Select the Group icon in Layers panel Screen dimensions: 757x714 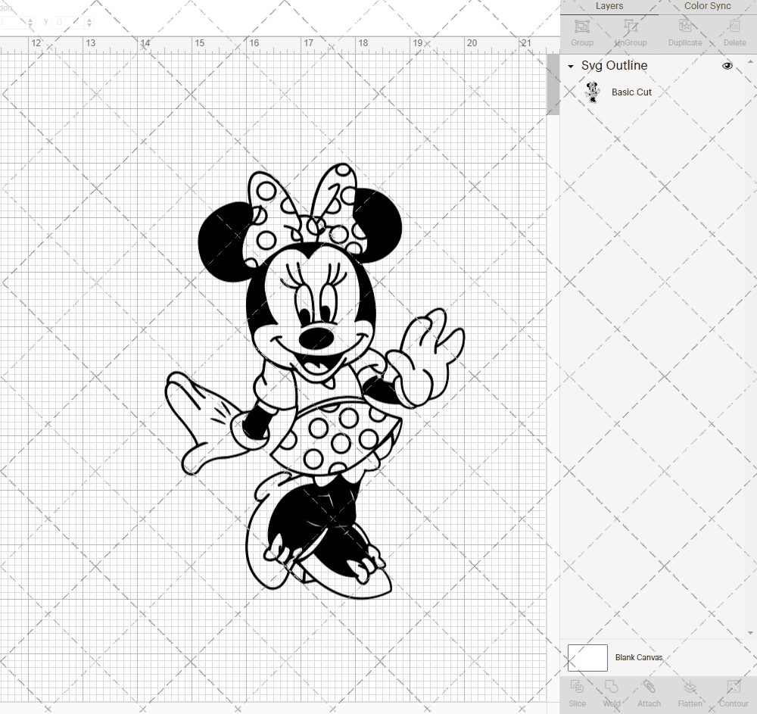(581, 32)
